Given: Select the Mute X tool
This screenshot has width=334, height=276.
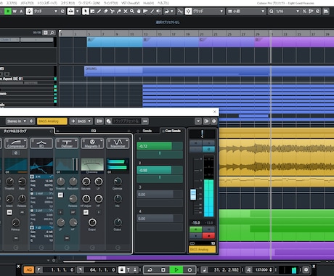Looking at the screenshot, I should point(126,11).
